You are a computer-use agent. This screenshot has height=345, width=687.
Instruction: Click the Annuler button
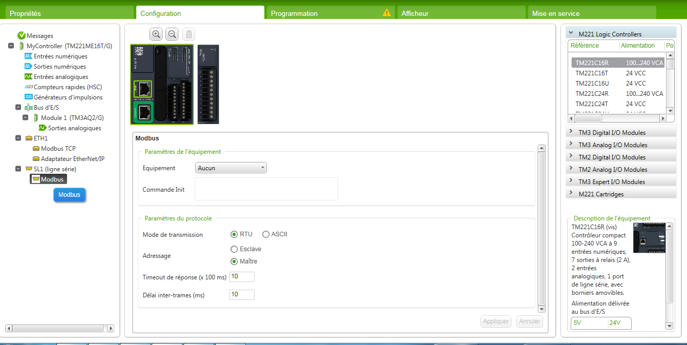point(530,321)
